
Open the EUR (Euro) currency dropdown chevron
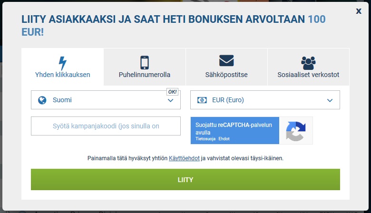330,100
